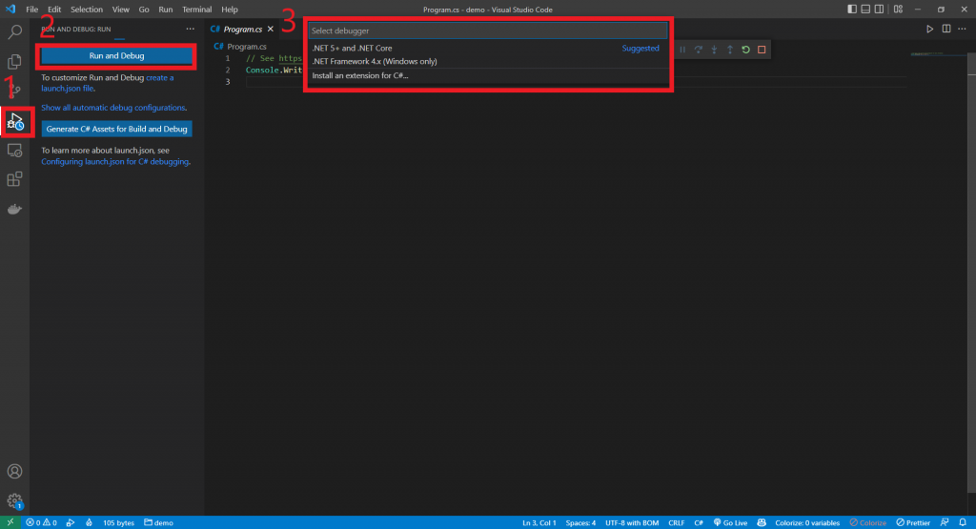Screen dimensions: 976x529
Task: Change encoding via UTF-8 with BOM
Action: [632, 522]
